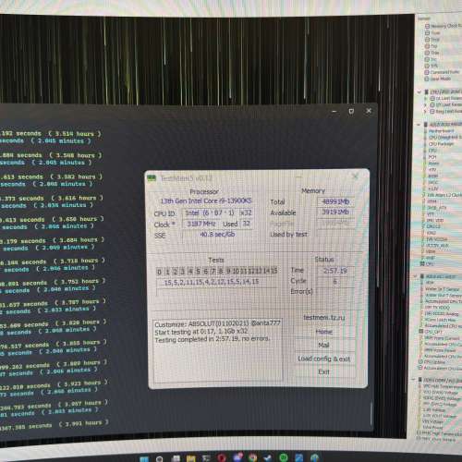This screenshot has width=462, height=462.
Task: Click the test order sequence text
Action: tap(212, 282)
